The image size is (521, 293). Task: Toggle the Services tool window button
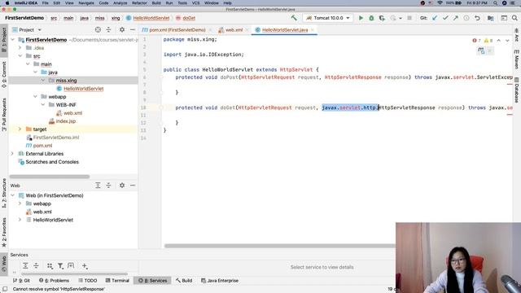click(153, 281)
